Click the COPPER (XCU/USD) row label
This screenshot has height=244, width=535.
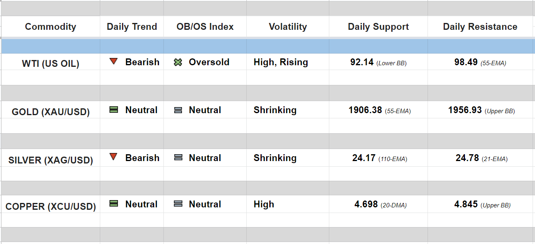[50, 207]
